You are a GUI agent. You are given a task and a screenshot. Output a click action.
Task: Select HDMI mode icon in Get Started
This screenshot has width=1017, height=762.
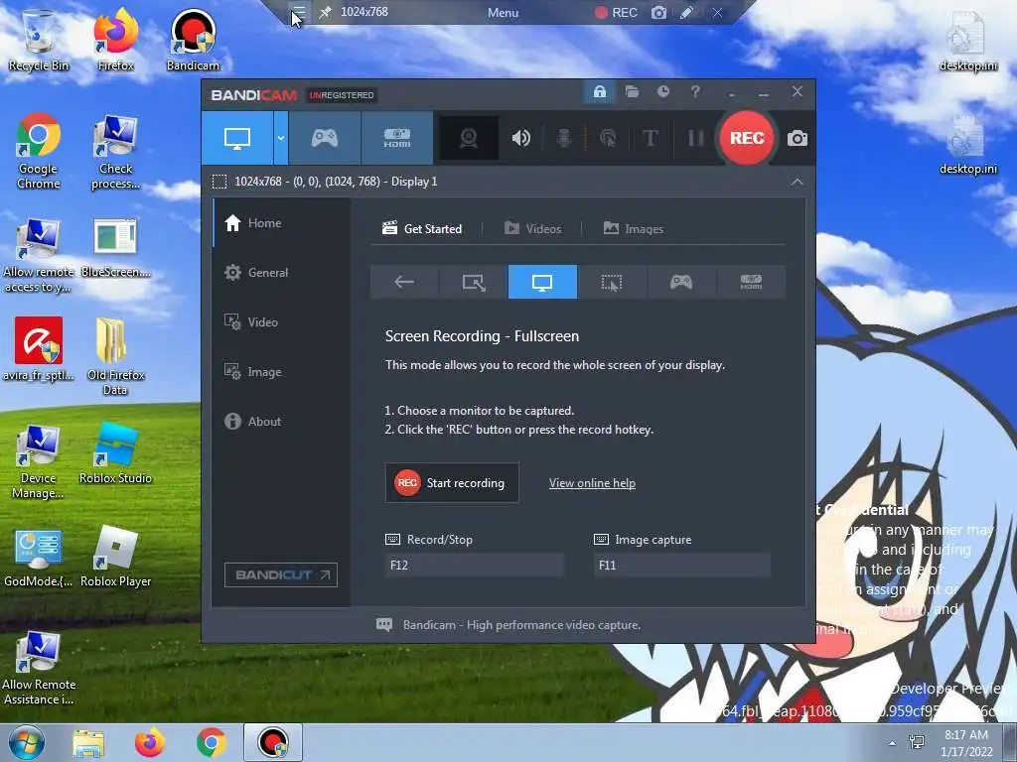751,282
